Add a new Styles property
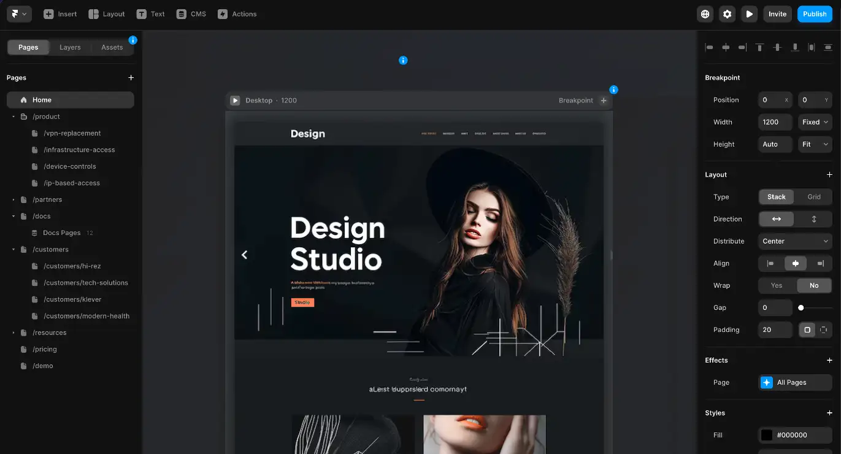 pyautogui.click(x=829, y=413)
